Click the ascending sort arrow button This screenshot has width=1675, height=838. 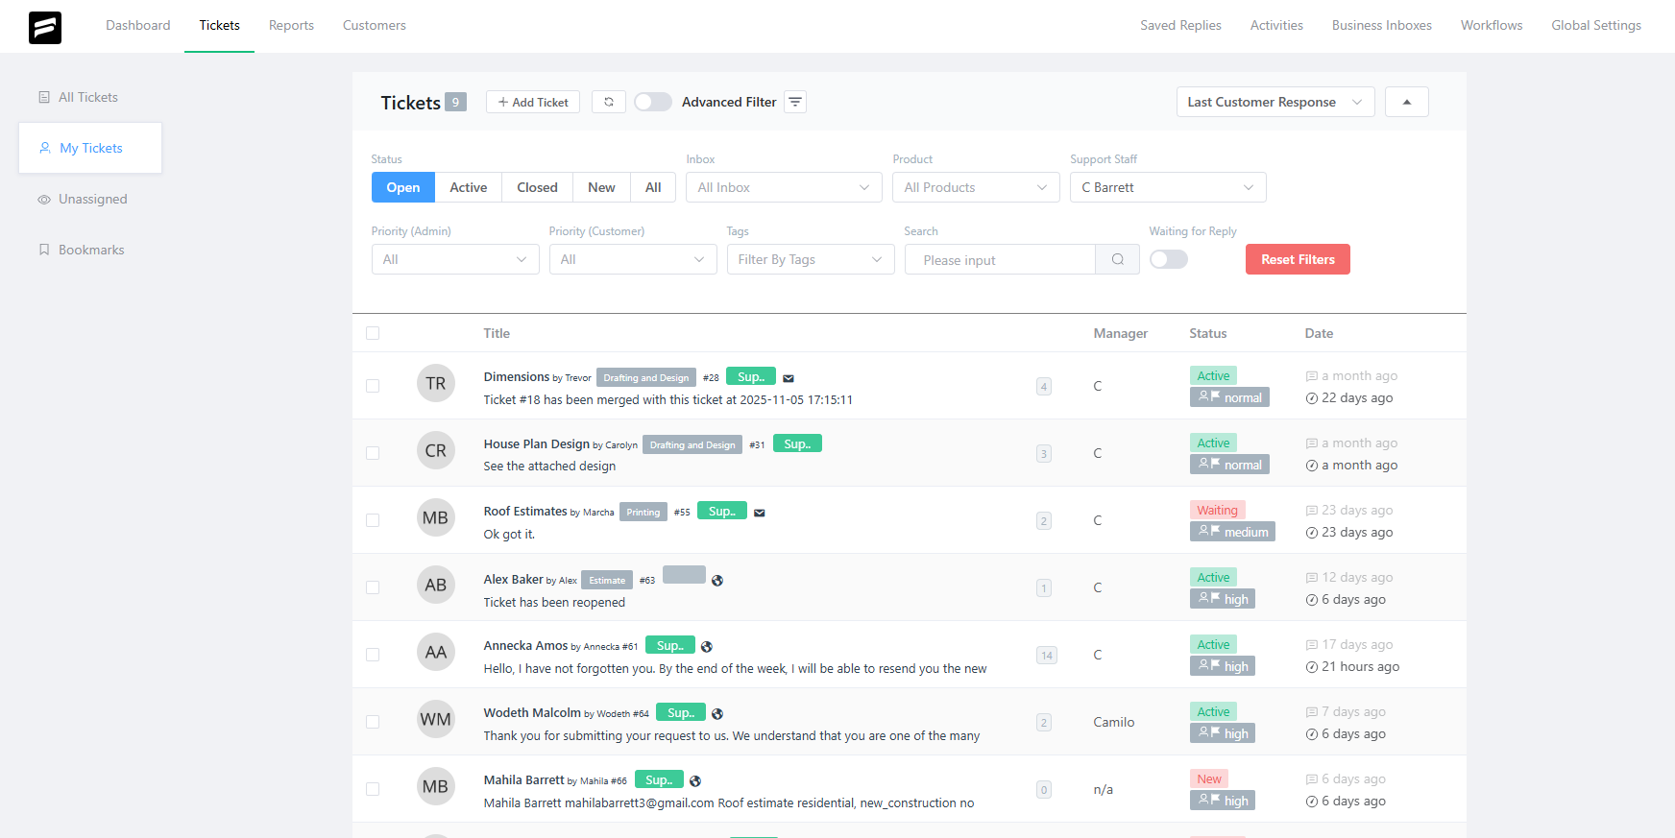(1406, 102)
